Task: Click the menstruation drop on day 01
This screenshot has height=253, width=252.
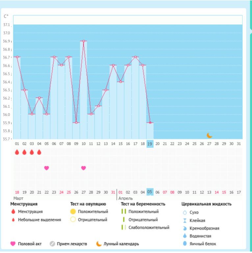Action: (x=17, y=152)
